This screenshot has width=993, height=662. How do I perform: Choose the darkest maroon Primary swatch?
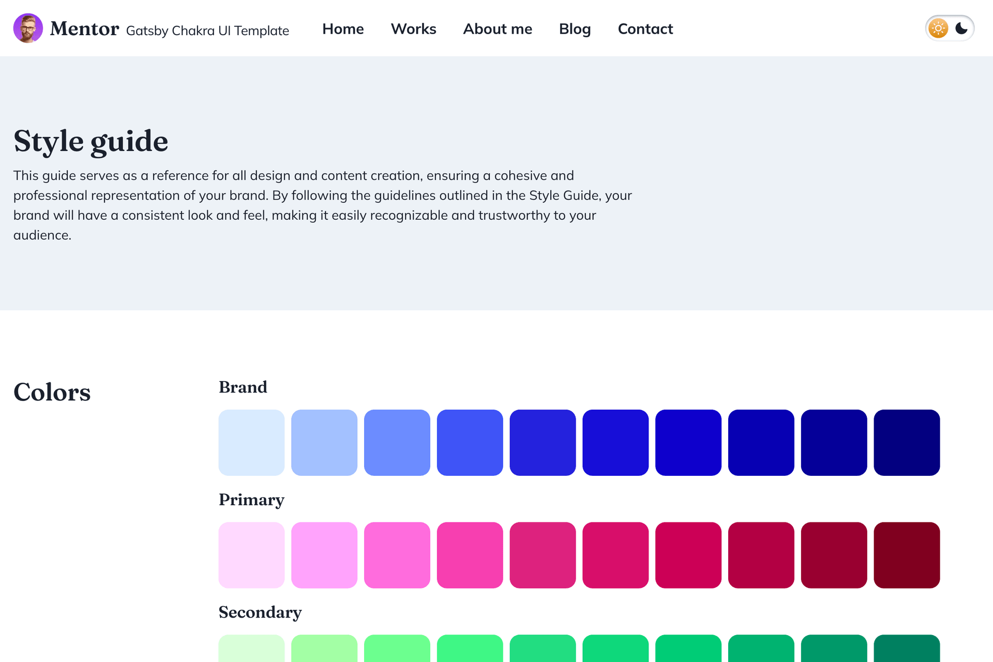(x=907, y=555)
